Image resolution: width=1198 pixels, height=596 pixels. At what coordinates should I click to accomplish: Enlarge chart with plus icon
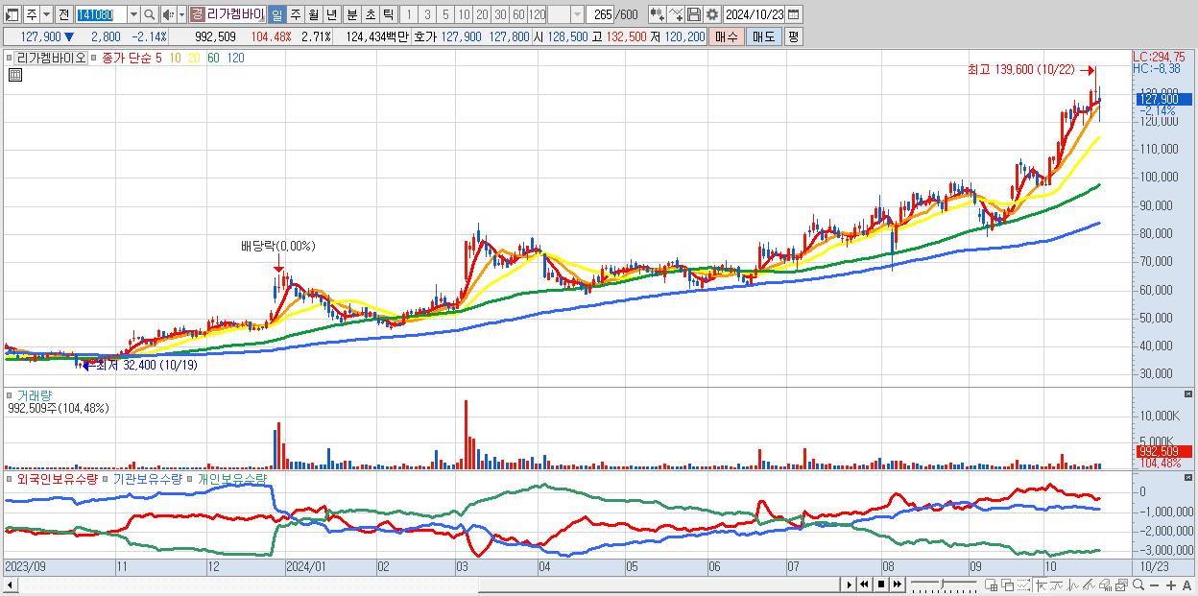1171,585
